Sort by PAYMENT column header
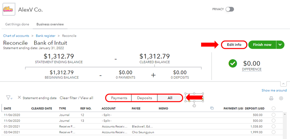290x139 pixels. click(233, 109)
